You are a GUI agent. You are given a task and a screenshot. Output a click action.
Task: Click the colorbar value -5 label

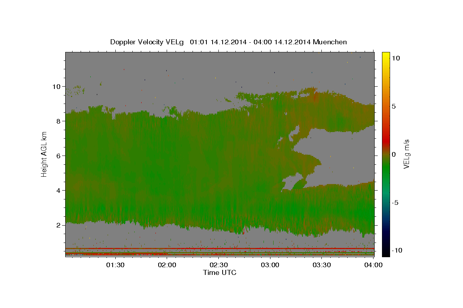click(x=395, y=203)
